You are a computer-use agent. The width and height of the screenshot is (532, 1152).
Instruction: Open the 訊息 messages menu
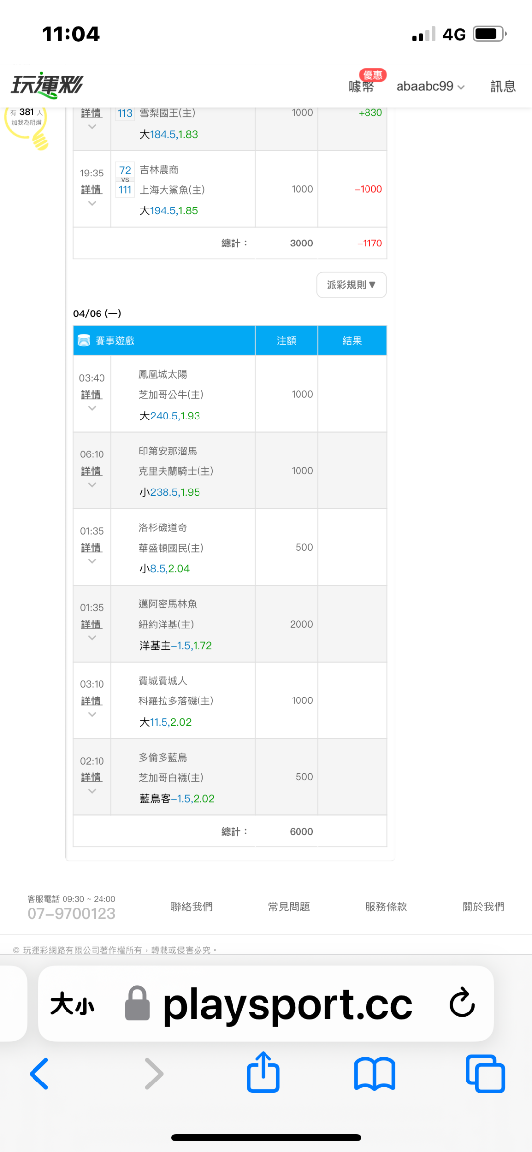click(x=502, y=86)
